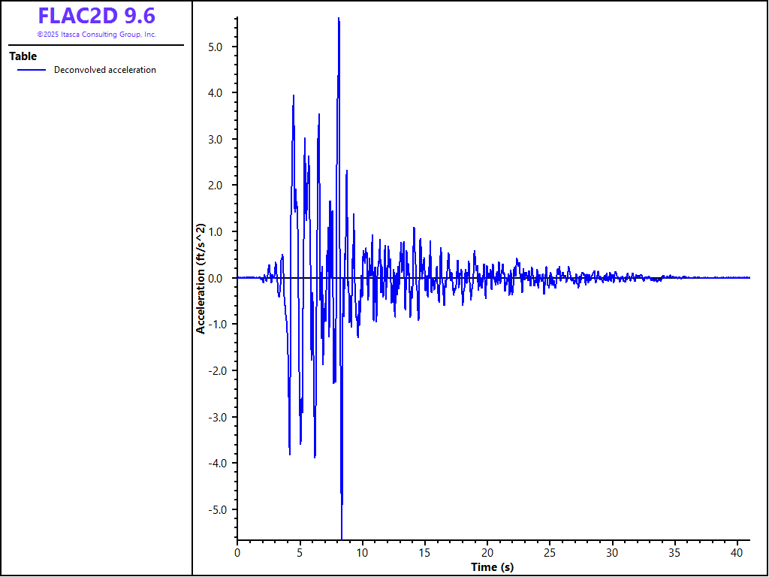Click the 15 tick label on time axis
Screen dimensions: 769x577
point(425,552)
